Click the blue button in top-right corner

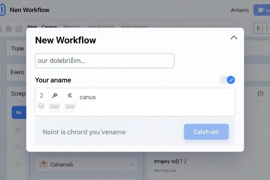point(262,10)
